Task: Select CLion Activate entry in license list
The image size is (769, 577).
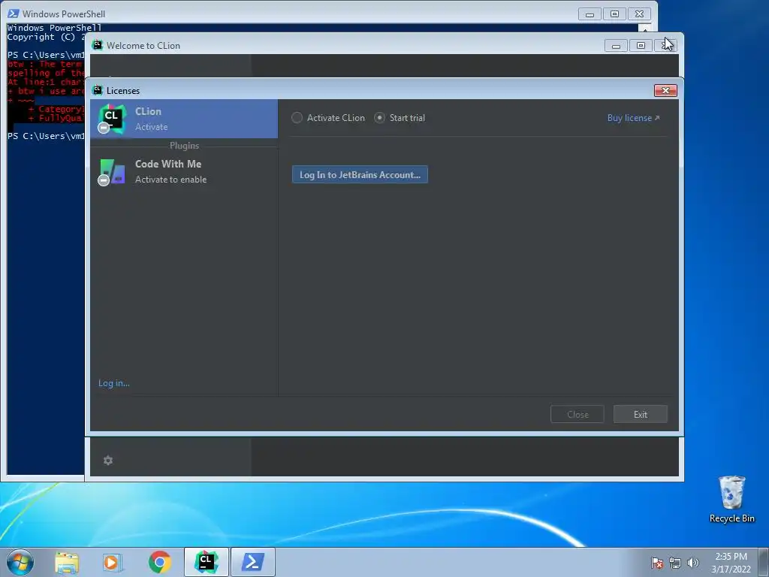Action: click(184, 119)
